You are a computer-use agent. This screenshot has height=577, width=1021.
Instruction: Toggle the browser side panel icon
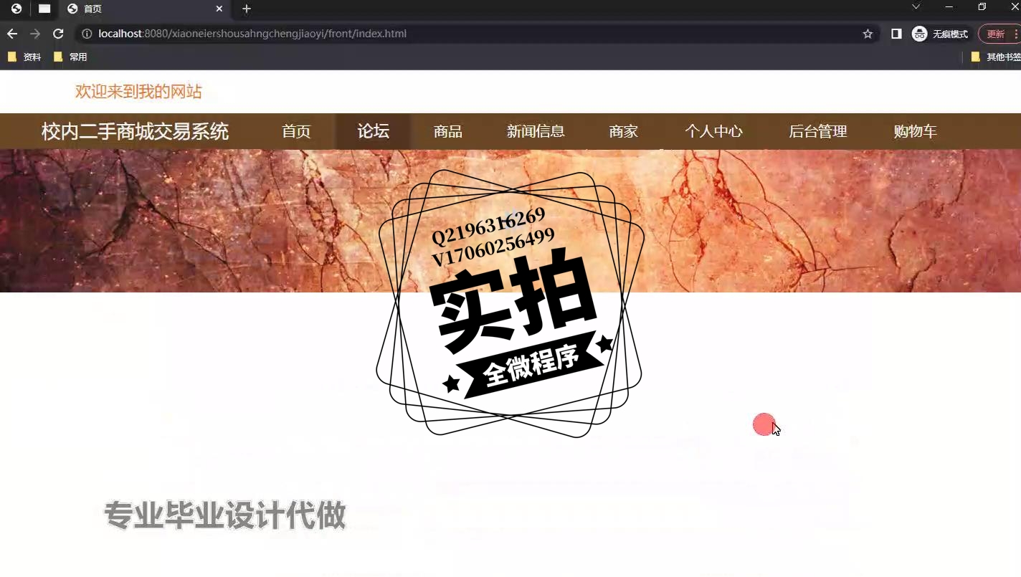coord(896,34)
